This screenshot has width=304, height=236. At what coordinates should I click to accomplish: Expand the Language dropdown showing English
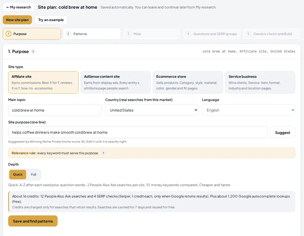coord(248,110)
